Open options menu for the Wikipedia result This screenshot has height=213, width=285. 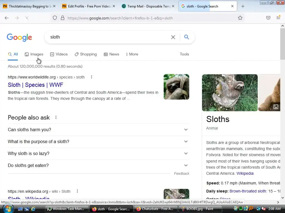click(x=77, y=191)
